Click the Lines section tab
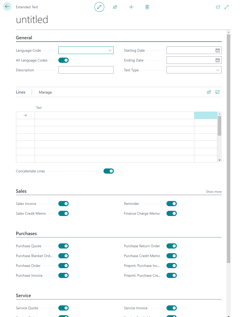The image size is (247, 317). point(21,92)
